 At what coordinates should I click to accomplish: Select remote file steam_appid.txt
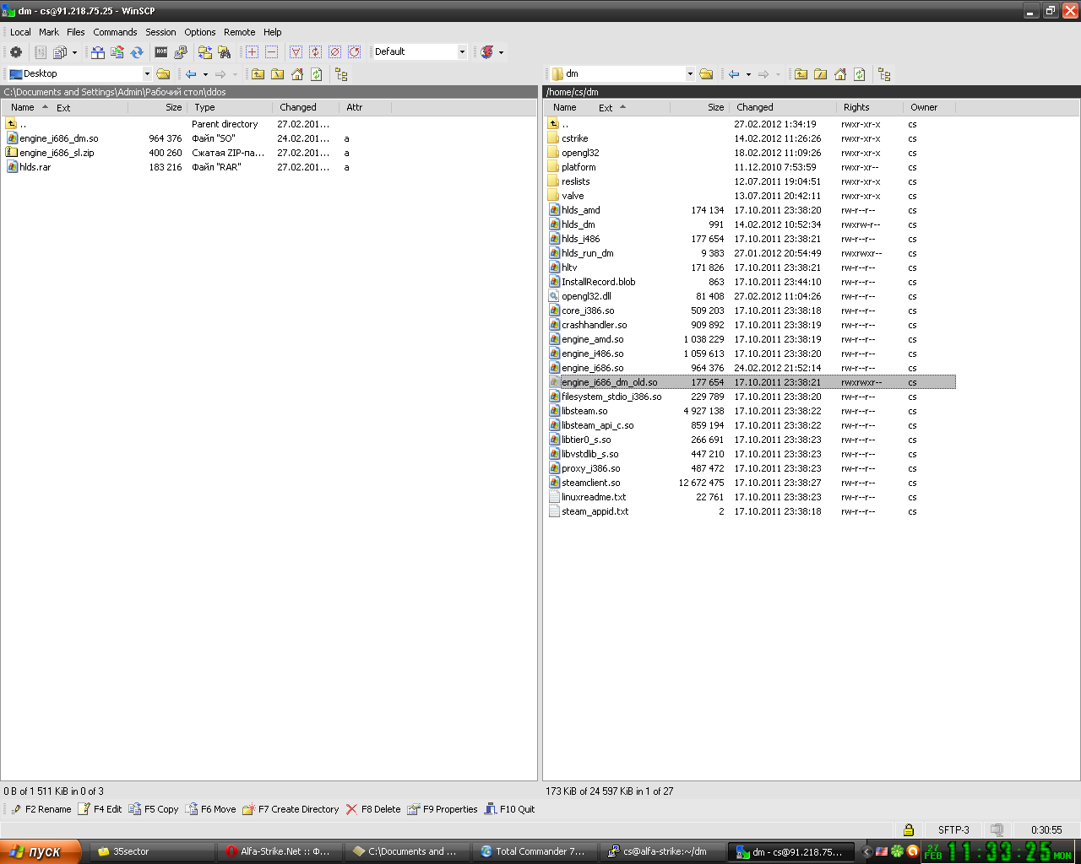pyautogui.click(x=595, y=511)
